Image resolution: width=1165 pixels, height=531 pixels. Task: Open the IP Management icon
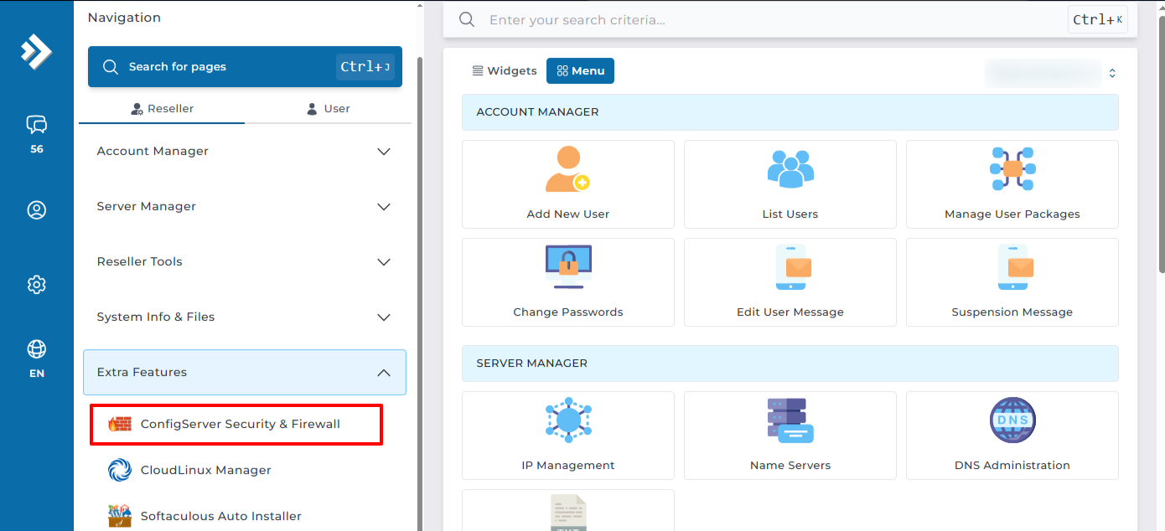click(567, 420)
